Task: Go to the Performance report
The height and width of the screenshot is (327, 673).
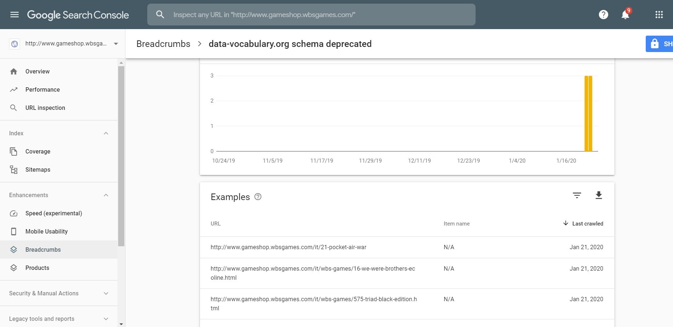Action: click(43, 89)
